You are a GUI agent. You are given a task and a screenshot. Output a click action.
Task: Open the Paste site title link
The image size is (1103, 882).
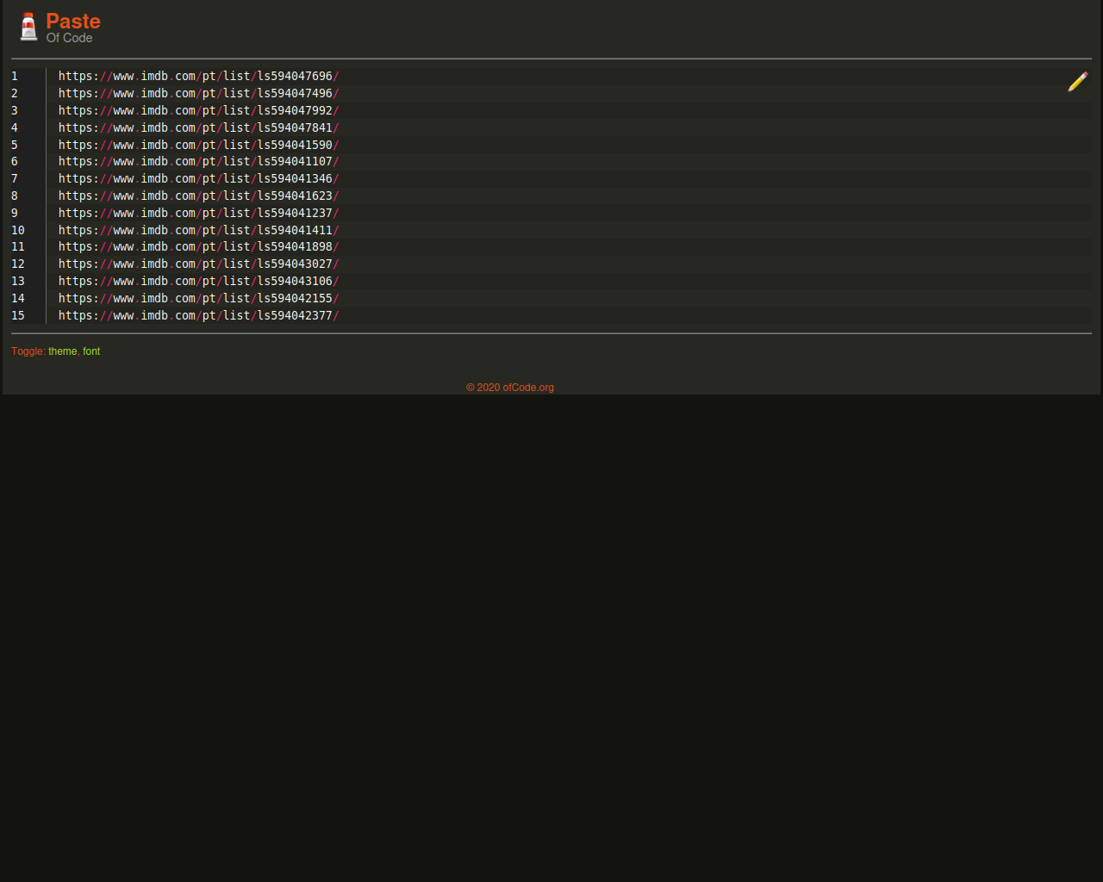click(73, 22)
